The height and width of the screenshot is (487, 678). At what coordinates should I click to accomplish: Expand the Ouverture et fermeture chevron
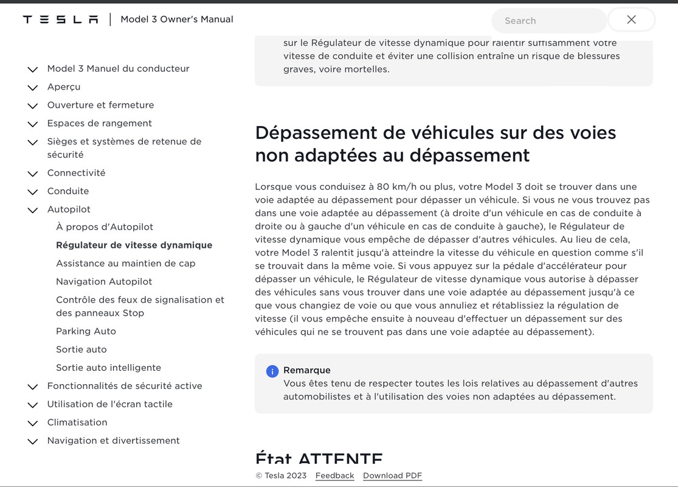(32, 106)
